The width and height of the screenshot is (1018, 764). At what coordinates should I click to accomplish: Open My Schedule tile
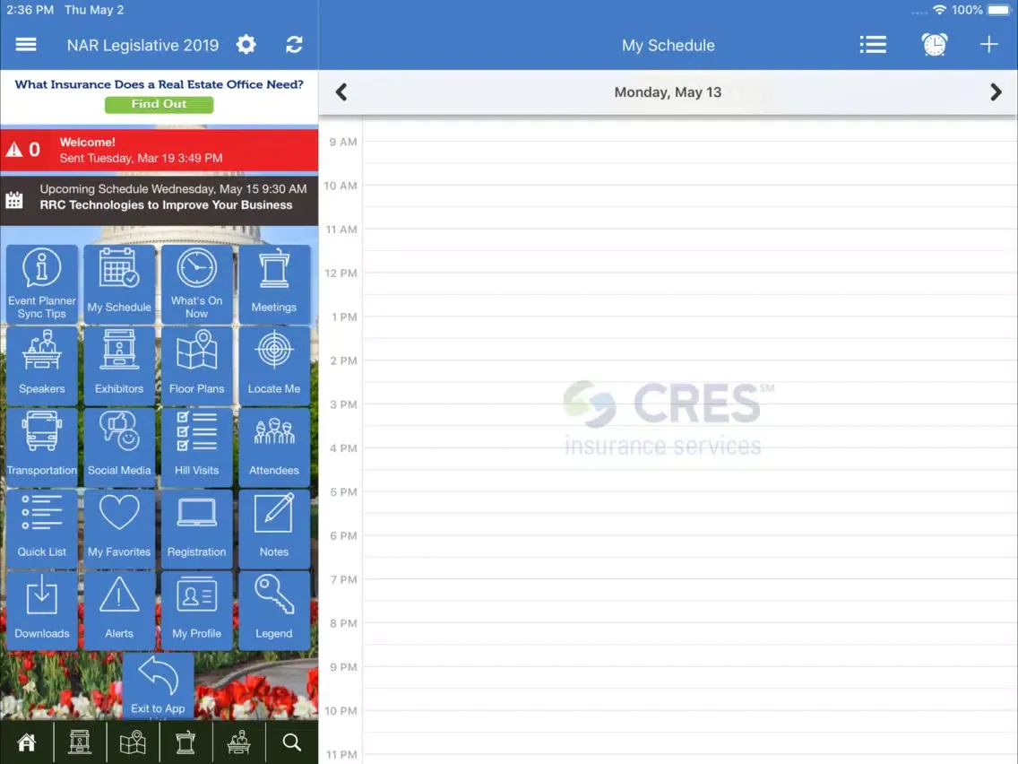pyautogui.click(x=119, y=284)
